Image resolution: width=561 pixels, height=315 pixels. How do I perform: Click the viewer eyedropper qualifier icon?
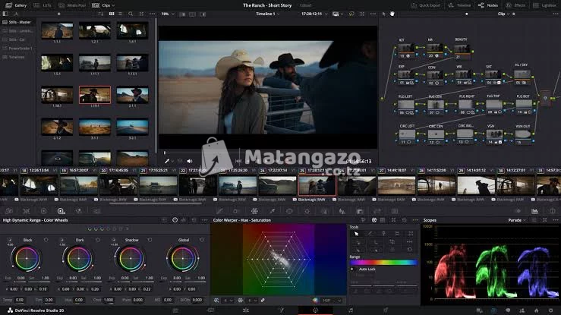click(x=167, y=161)
